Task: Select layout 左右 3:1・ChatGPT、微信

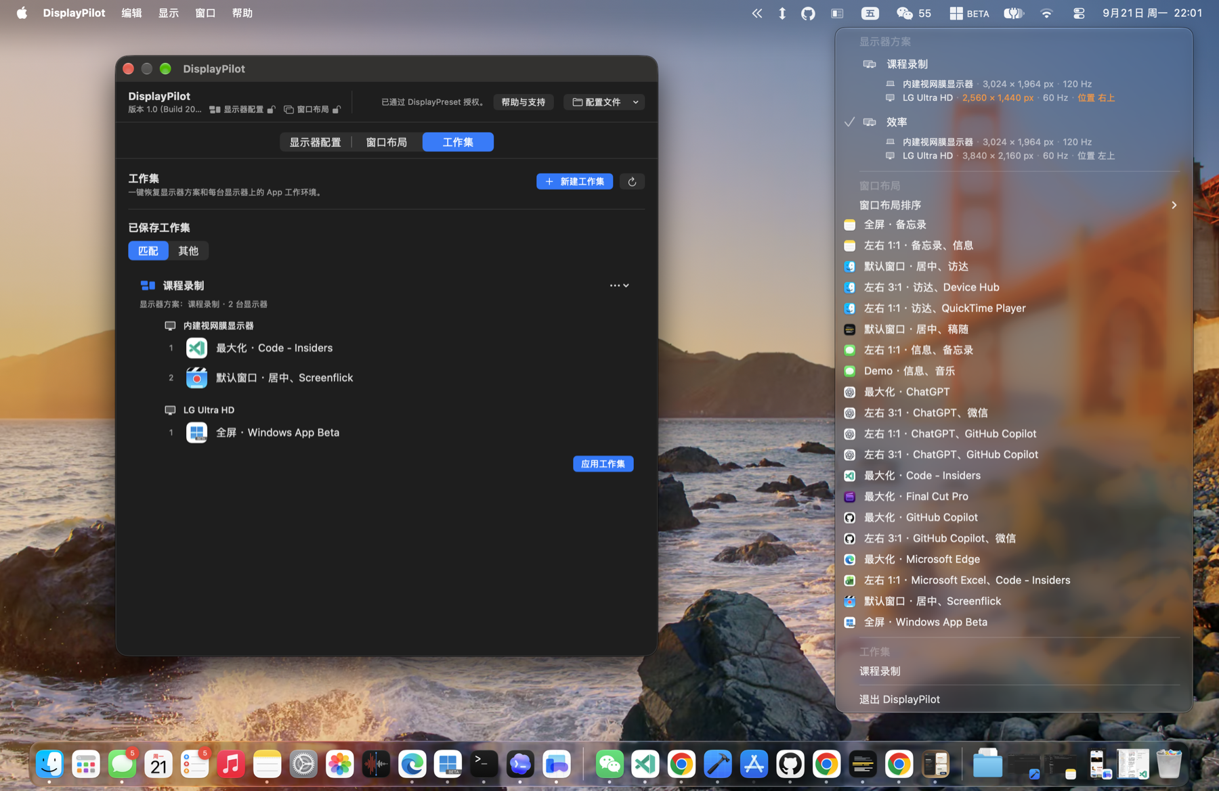Action: 1014,413
